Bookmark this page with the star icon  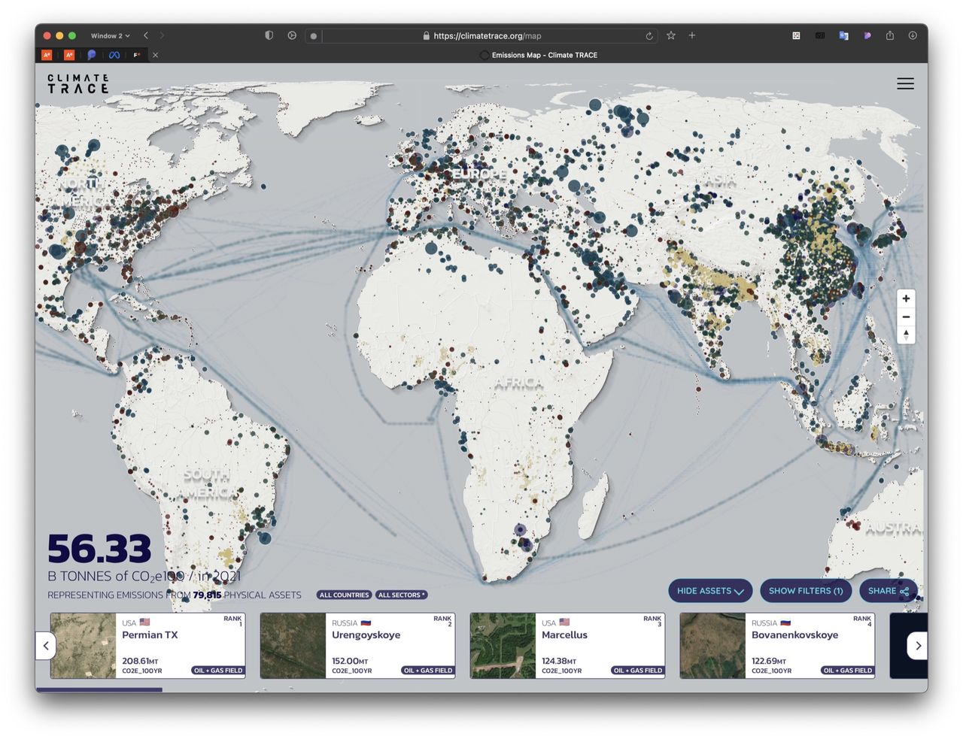pyautogui.click(x=671, y=35)
